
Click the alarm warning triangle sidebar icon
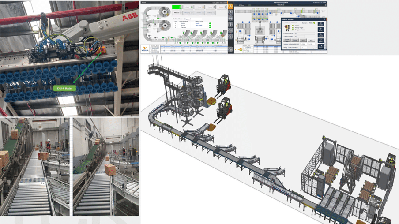pos(230,37)
